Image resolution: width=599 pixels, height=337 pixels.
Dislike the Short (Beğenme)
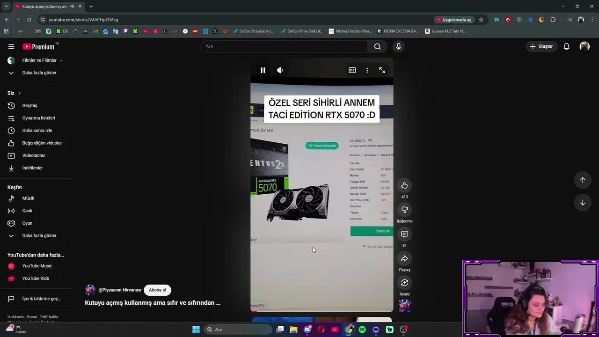coord(404,210)
